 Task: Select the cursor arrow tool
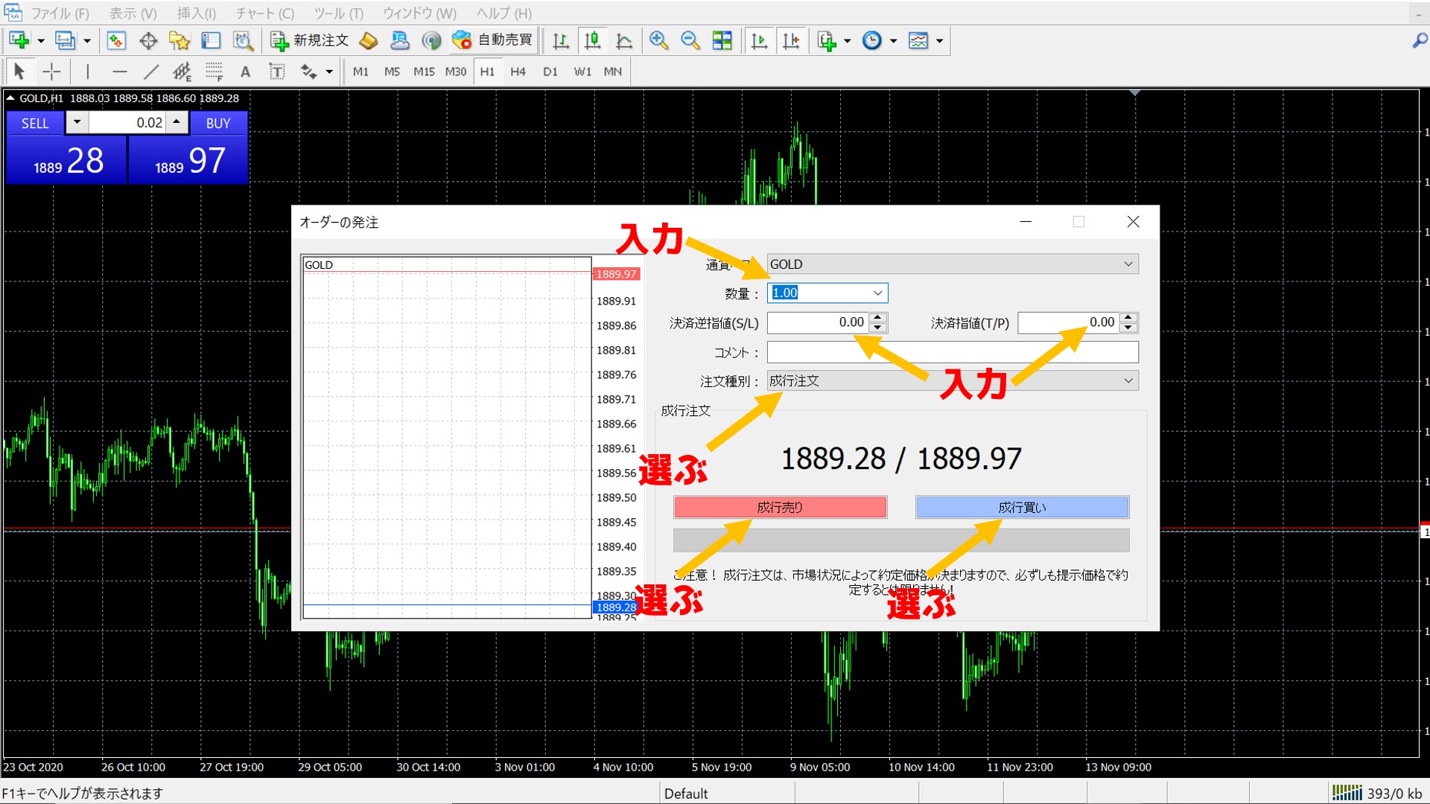(20, 71)
